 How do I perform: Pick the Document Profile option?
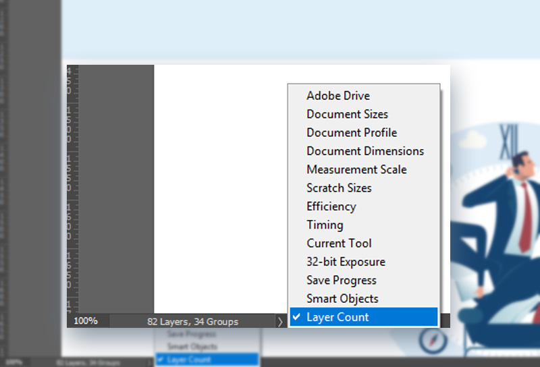point(352,133)
